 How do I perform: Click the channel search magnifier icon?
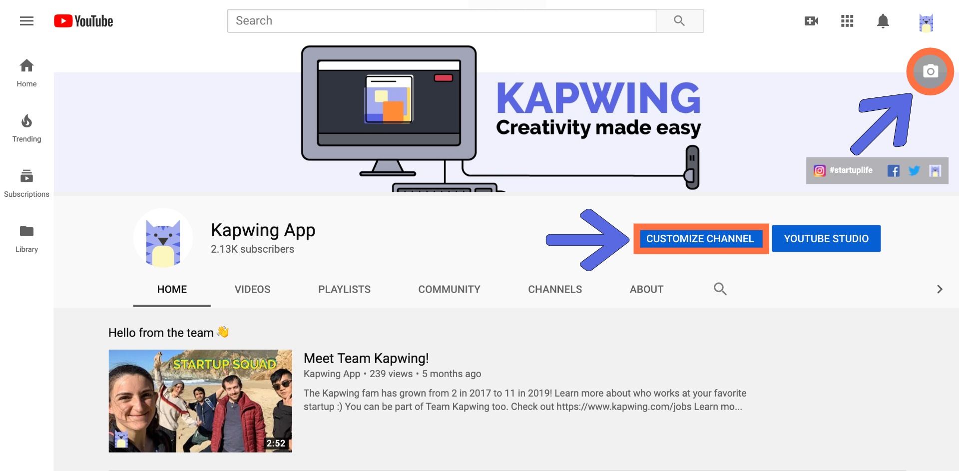[720, 289]
